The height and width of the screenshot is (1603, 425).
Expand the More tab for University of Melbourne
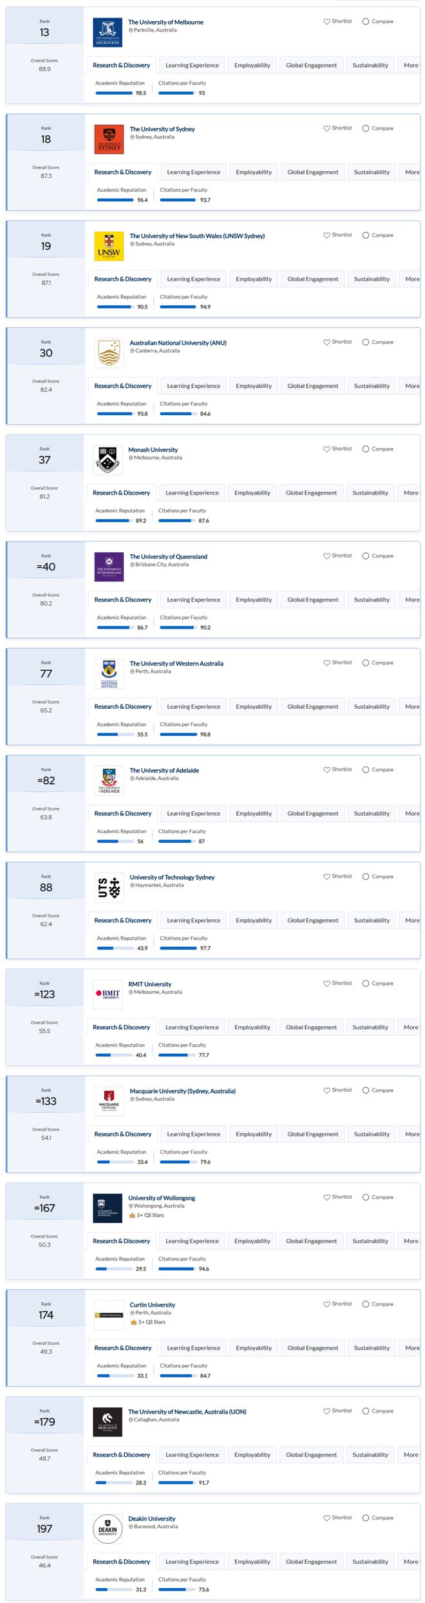click(410, 65)
